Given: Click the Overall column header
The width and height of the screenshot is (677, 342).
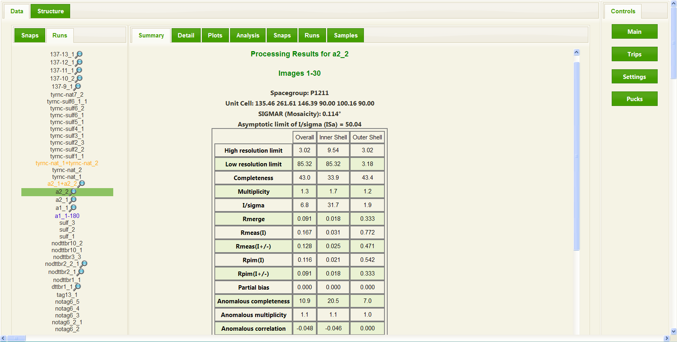Looking at the screenshot, I should 305,137.
